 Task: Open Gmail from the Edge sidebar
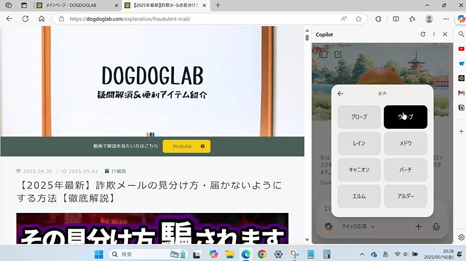[x=461, y=93]
